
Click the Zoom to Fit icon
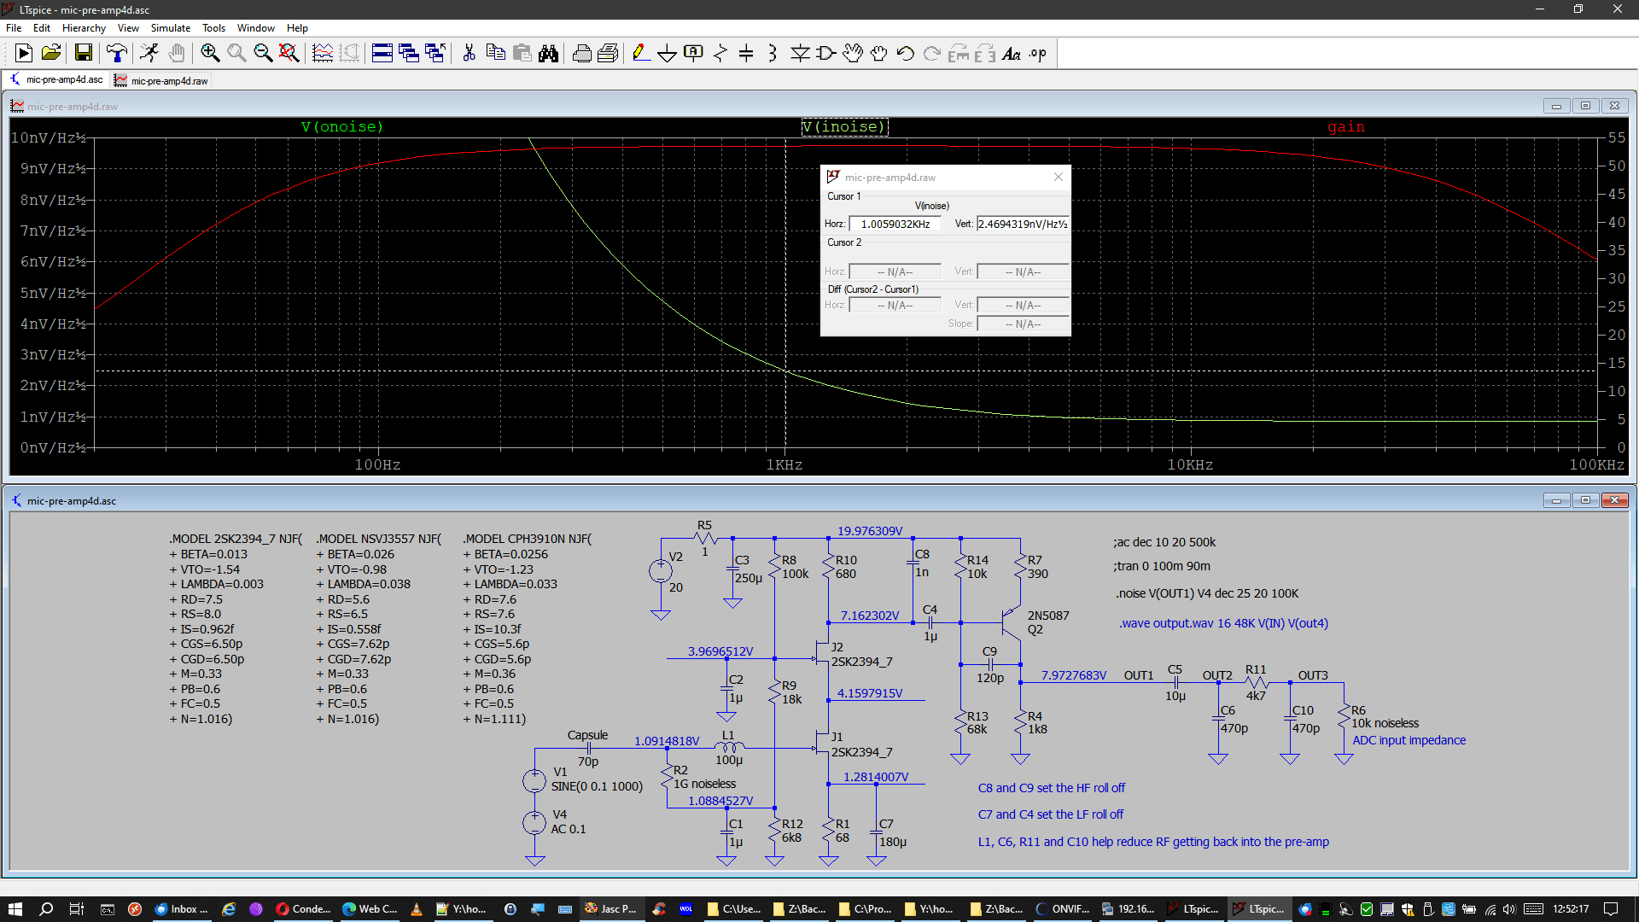[289, 54]
